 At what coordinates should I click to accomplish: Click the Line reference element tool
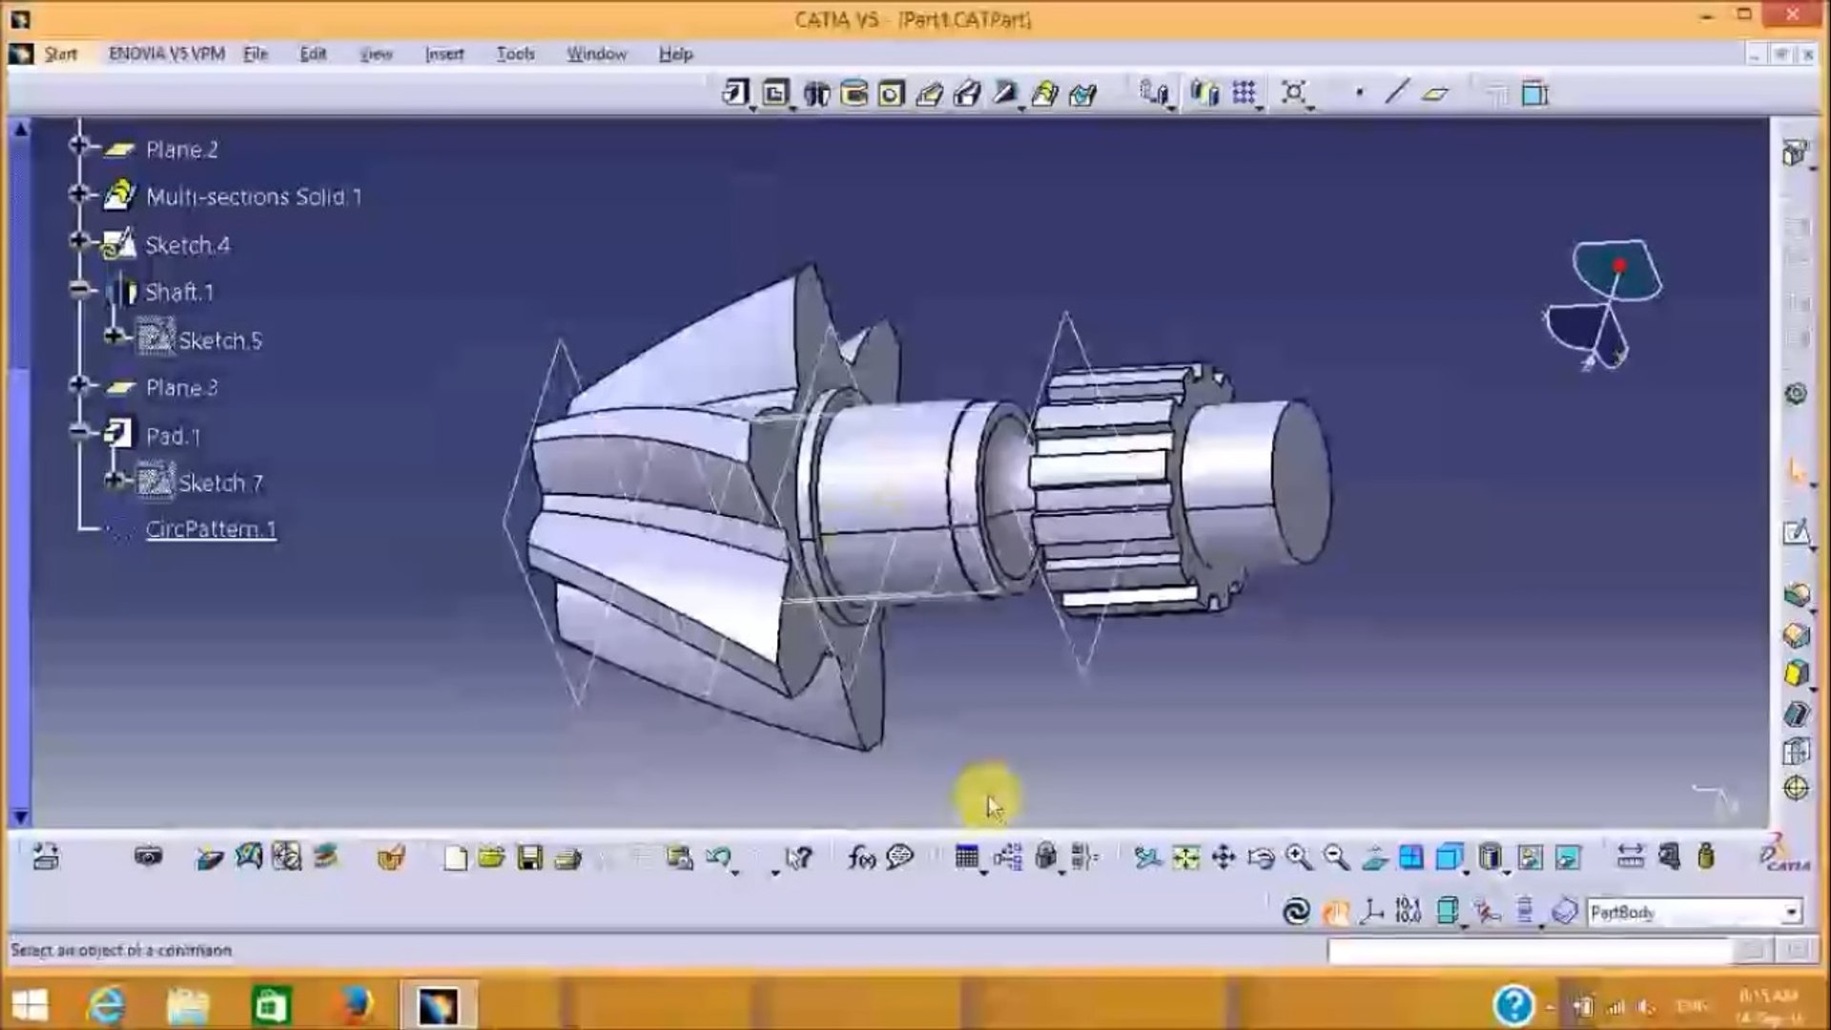point(1396,93)
